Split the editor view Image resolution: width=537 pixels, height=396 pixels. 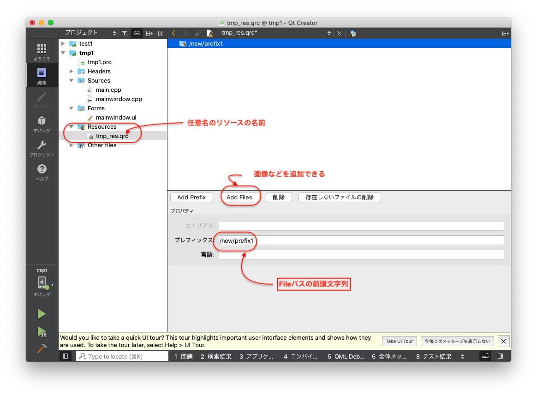point(505,33)
